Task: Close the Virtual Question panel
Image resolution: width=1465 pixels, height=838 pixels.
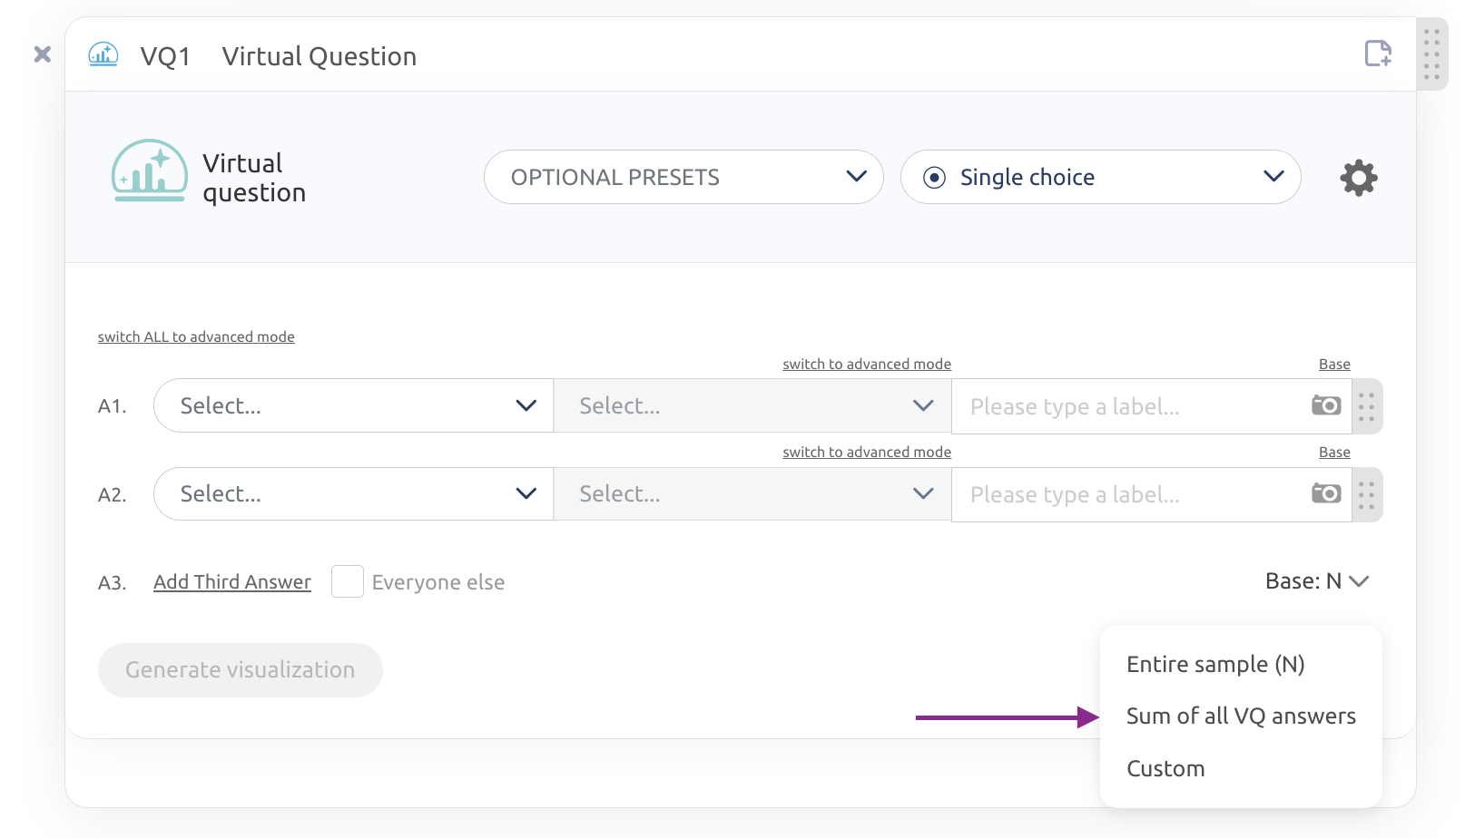Action: click(x=43, y=54)
